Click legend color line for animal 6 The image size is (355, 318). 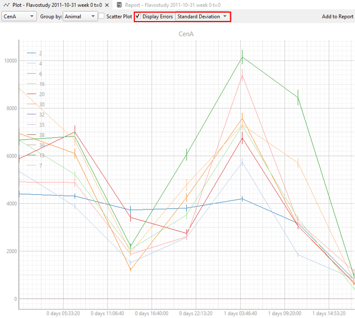[x=32, y=74]
